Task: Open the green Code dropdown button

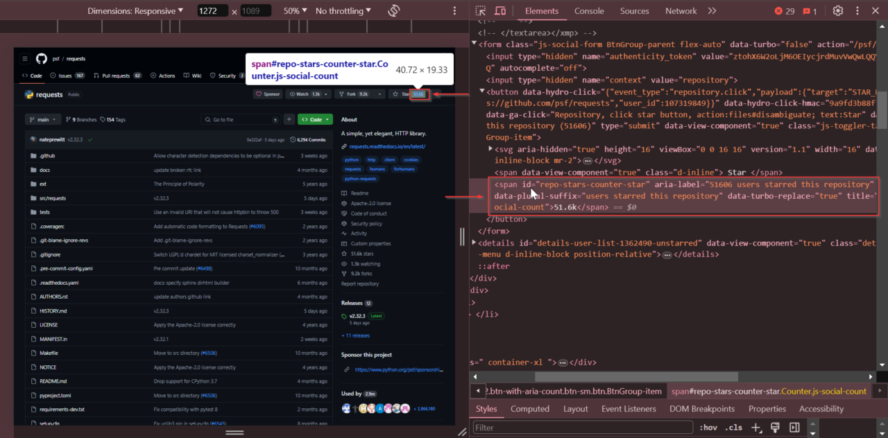Action: [316, 119]
